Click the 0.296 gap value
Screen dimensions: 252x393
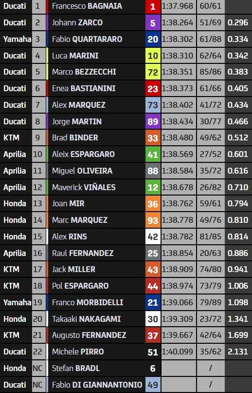(238, 22)
